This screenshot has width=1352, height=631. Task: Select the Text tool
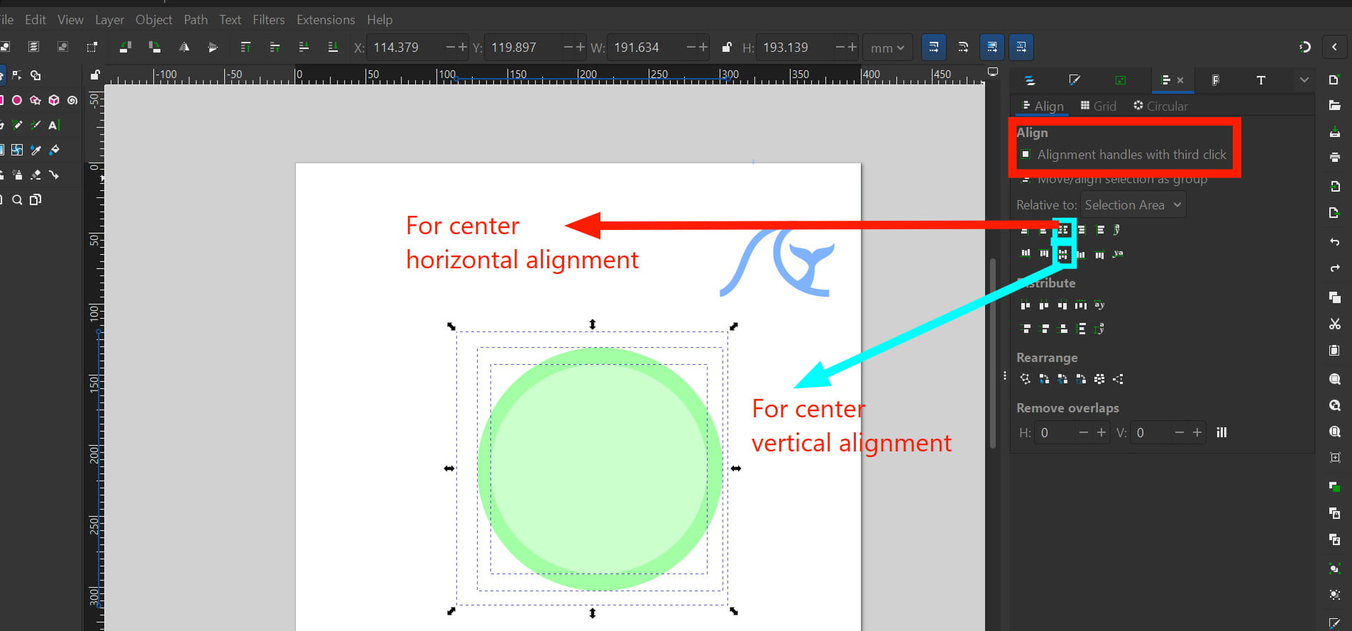coord(54,125)
